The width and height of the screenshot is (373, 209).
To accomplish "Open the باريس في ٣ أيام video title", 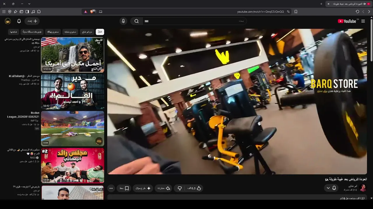I will [26, 187].
